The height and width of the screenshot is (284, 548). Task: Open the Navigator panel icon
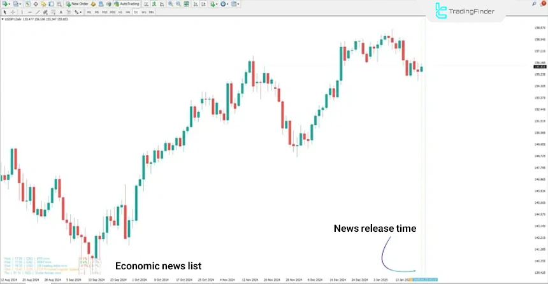coord(43,4)
